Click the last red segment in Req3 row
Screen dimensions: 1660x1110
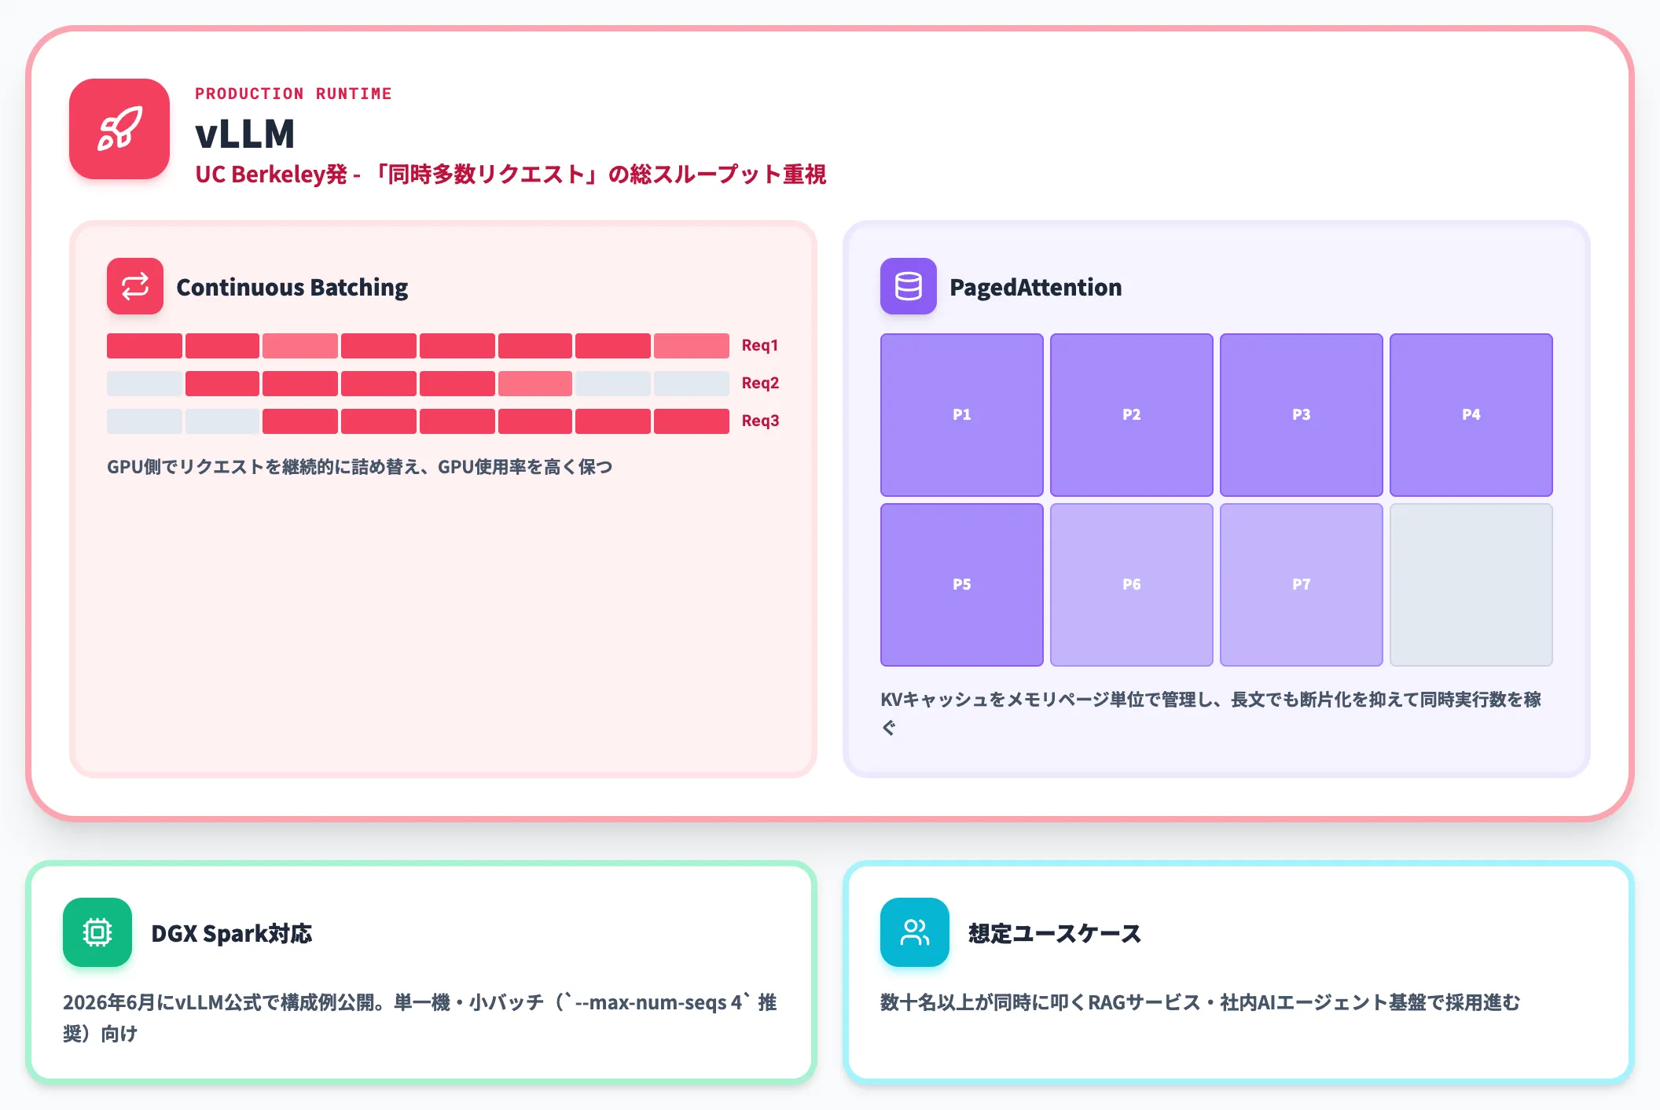click(x=692, y=421)
